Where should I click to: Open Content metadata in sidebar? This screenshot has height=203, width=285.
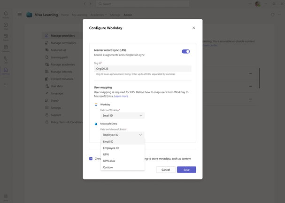click(62, 79)
